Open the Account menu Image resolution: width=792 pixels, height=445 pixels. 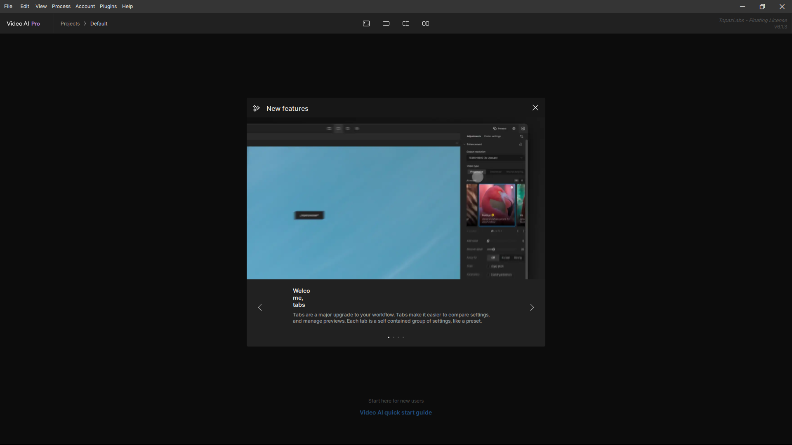pos(85,6)
